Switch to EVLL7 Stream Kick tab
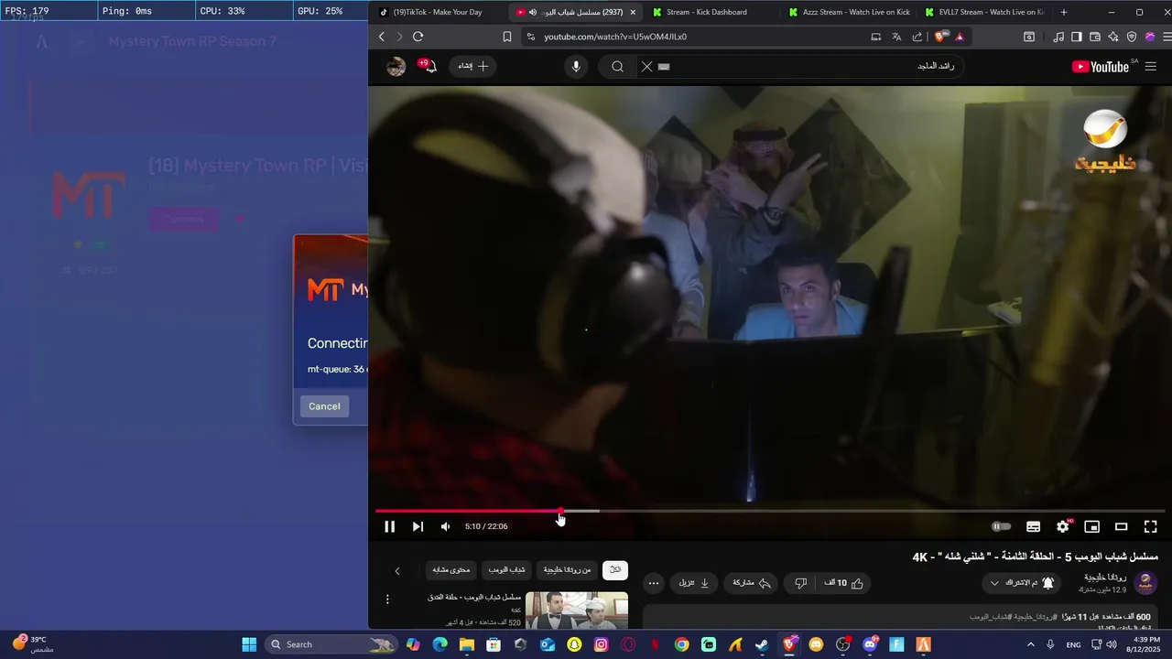1172x659 pixels. 984,12
